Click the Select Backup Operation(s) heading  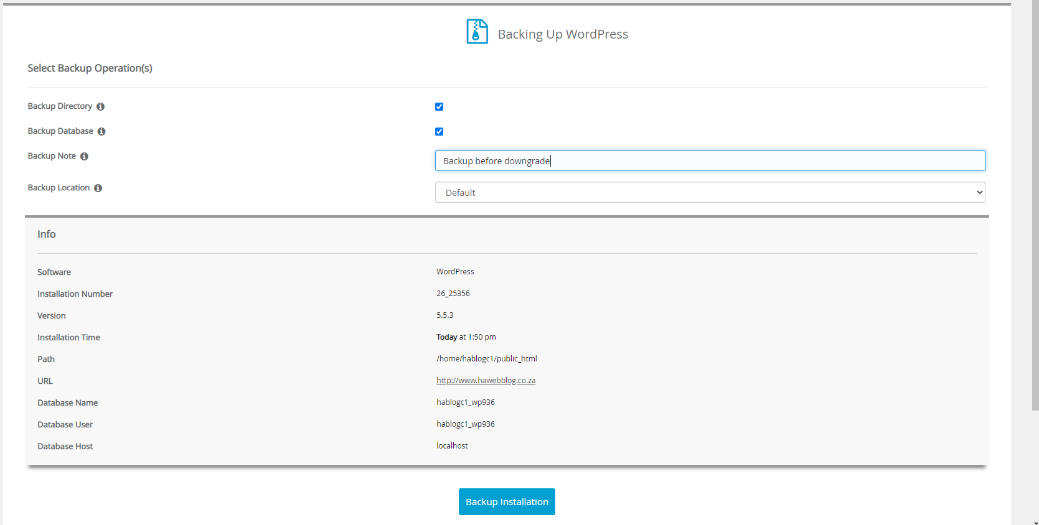pos(90,68)
